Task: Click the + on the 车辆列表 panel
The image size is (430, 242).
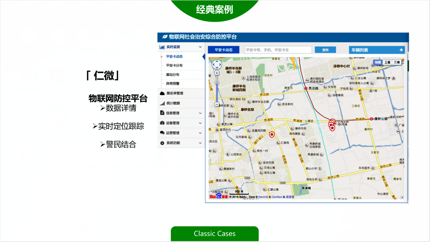Action: tap(401, 49)
